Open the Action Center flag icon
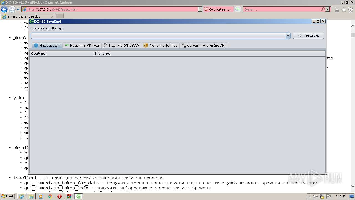Image resolution: width=355 pixels, height=200 pixels. 328,196
